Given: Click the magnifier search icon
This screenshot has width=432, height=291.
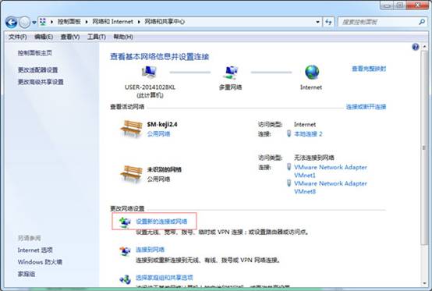Looking at the screenshot, I should (x=421, y=22).
